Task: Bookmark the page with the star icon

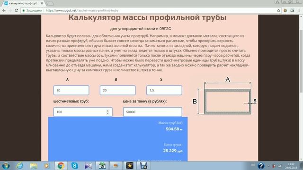Action: point(278,10)
